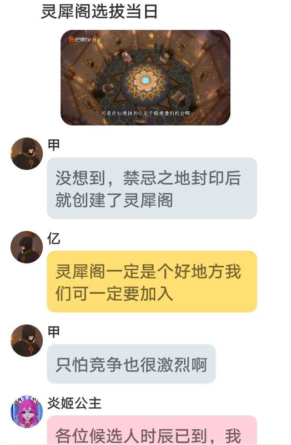Open 亿's hooded avatar
The image size is (291, 445).
tap(27, 247)
